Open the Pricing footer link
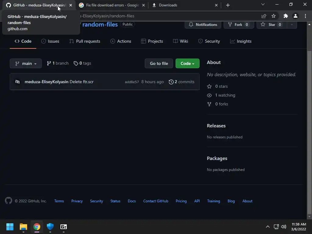The height and width of the screenshot is (234, 312). (181, 201)
